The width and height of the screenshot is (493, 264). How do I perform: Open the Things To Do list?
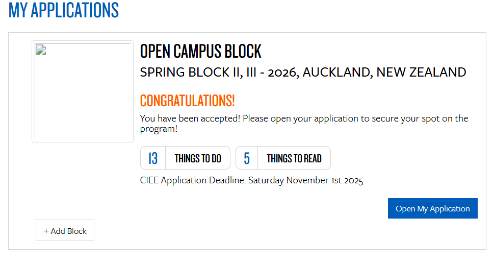pos(198,158)
